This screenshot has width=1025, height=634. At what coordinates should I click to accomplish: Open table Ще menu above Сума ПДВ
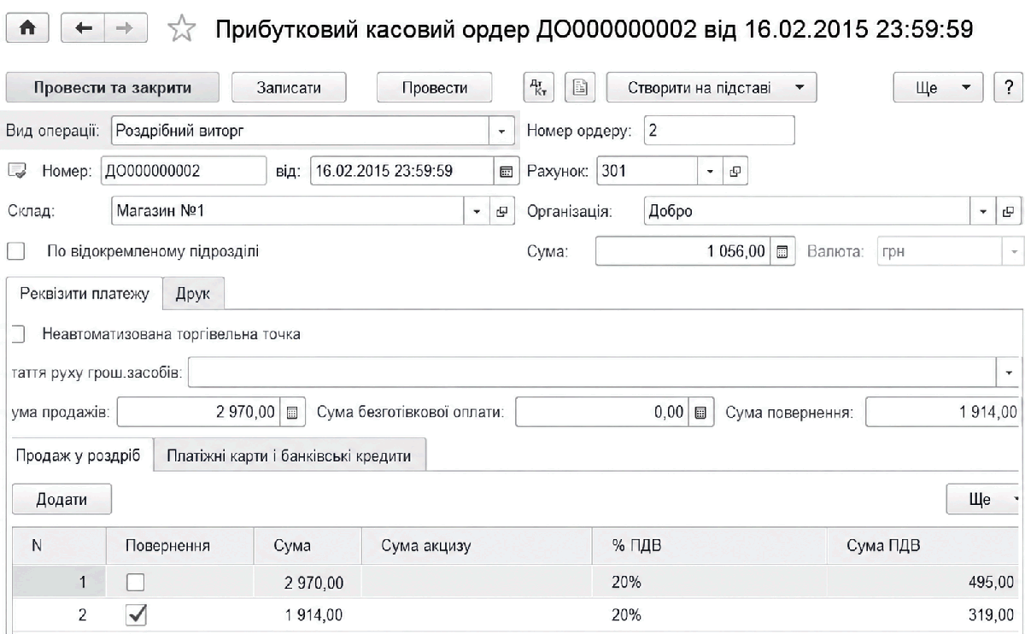tap(984, 499)
